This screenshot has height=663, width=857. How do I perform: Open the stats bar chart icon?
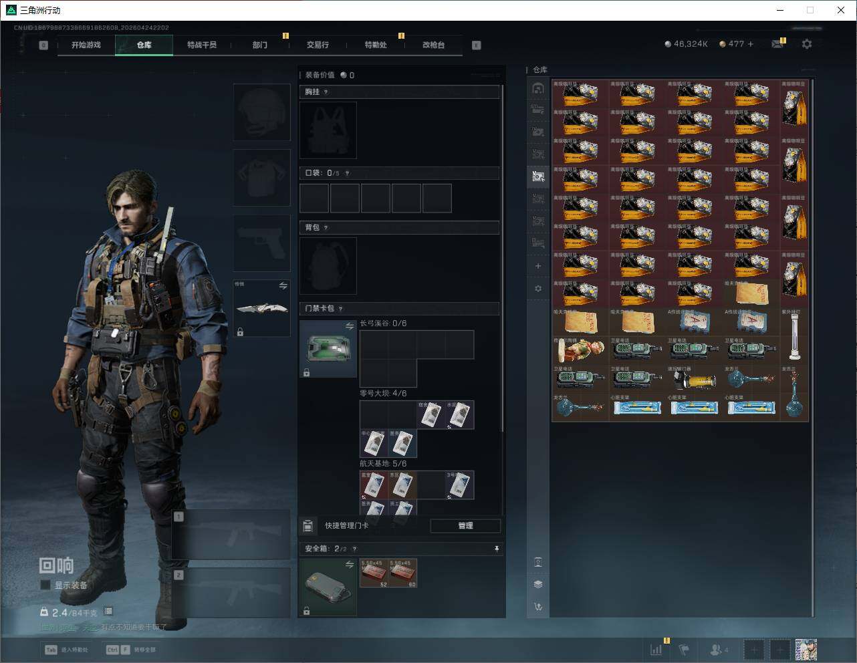pyautogui.click(x=656, y=650)
